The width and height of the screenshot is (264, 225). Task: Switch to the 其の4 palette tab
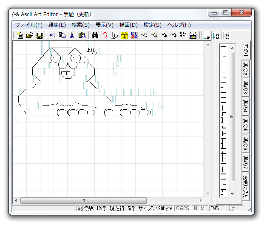[246, 106]
